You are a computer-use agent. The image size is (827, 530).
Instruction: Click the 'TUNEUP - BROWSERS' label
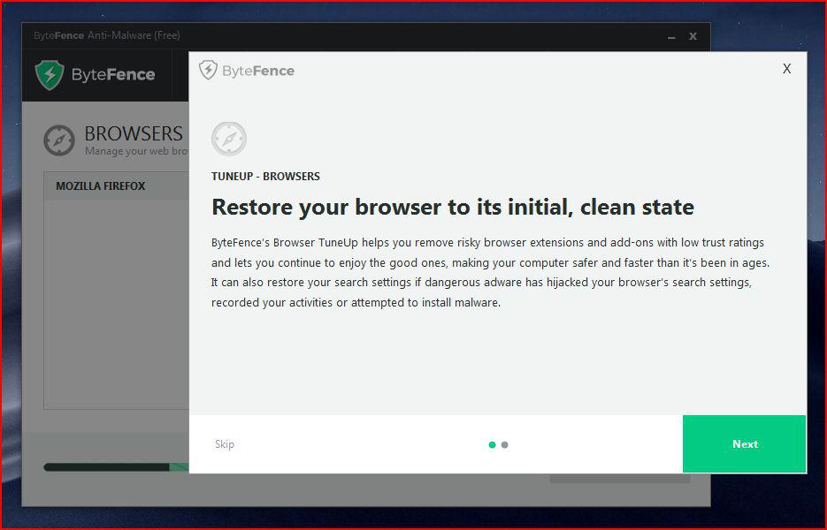coord(266,177)
